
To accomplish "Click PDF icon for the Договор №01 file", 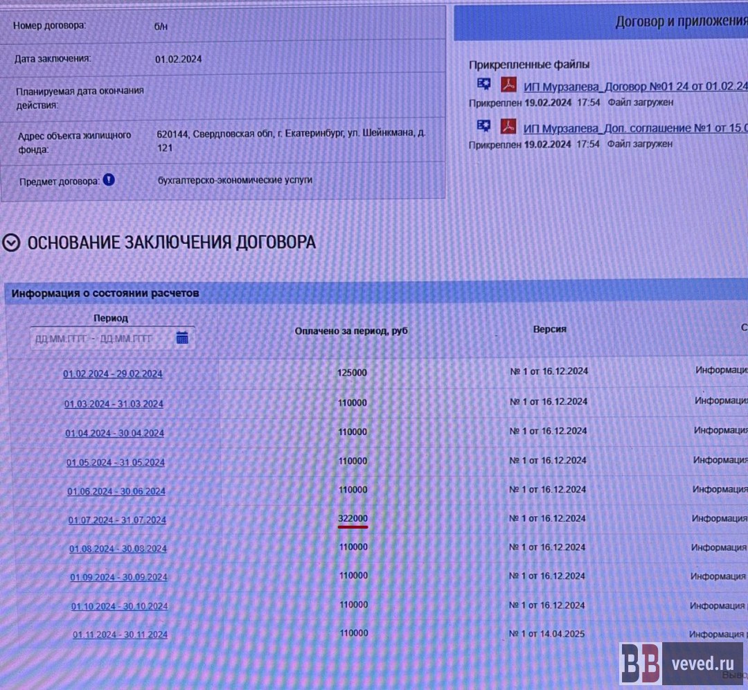I will (510, 85).
